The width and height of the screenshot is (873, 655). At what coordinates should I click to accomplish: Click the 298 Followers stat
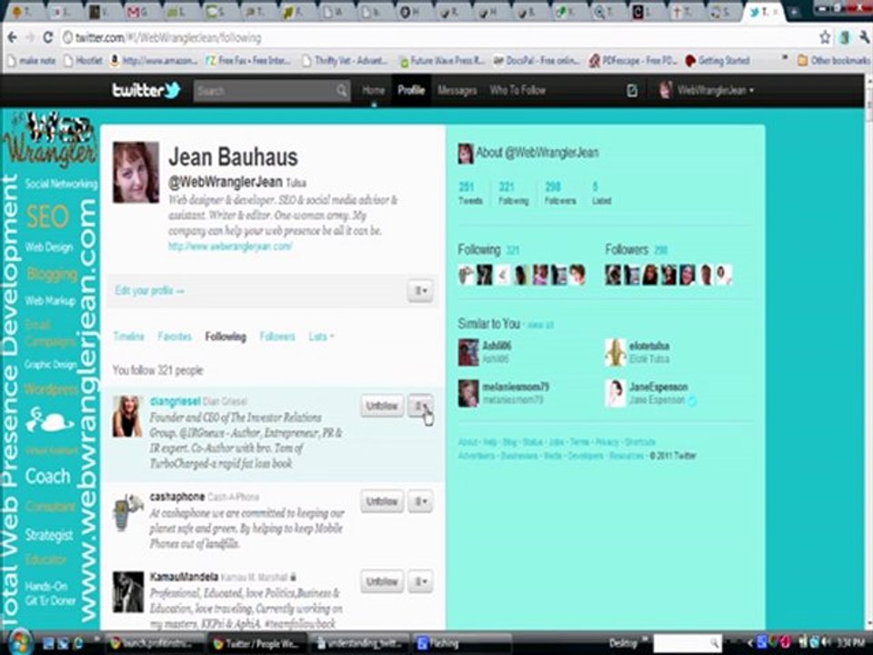coord(560,193)
